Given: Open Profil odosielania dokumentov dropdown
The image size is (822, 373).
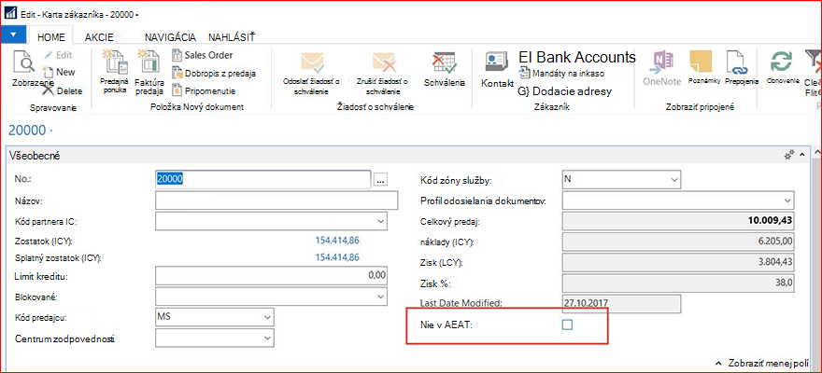Looking at the screenshot, I should point(787,200).
